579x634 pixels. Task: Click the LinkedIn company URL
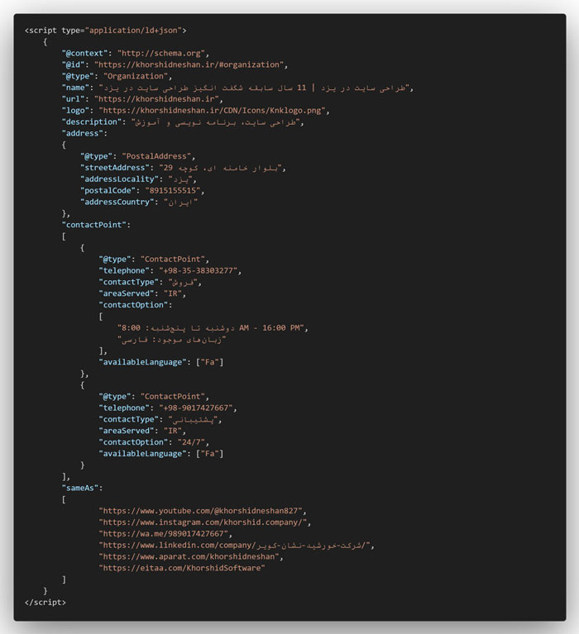click(x=235, y=546)
